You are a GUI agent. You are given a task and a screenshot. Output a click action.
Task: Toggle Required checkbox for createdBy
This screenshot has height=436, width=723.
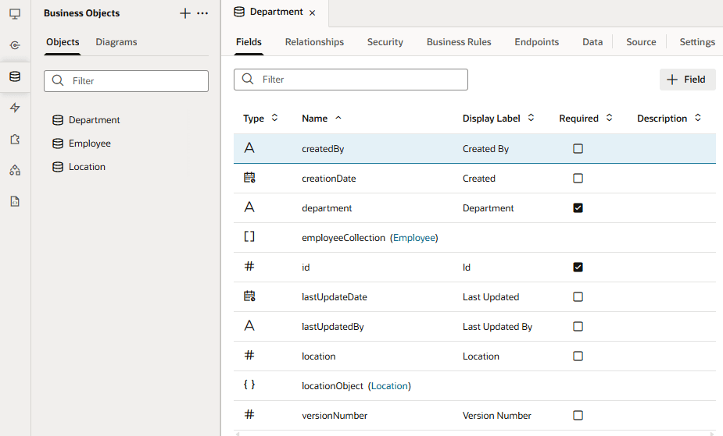click(x=578, y=148)
